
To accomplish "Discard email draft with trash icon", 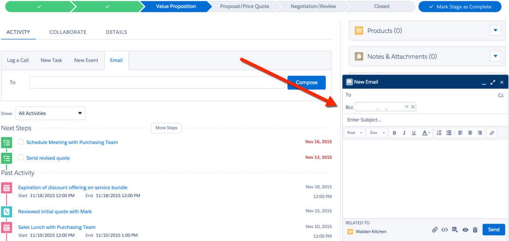I will (x=475, y=230).
